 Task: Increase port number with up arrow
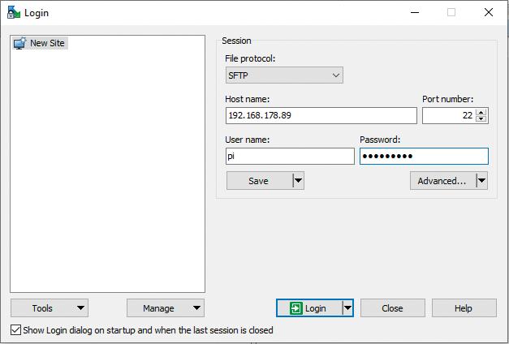coord(481,112)
